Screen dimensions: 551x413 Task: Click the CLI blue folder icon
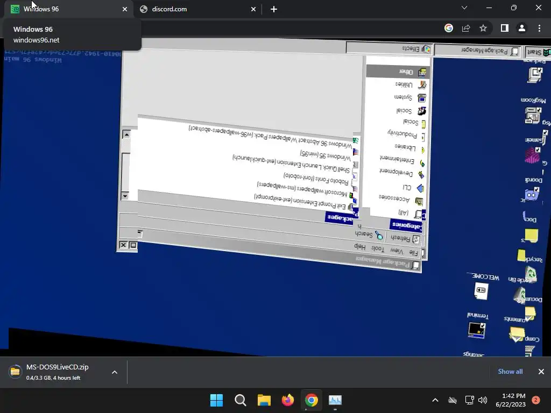(420, 189)
